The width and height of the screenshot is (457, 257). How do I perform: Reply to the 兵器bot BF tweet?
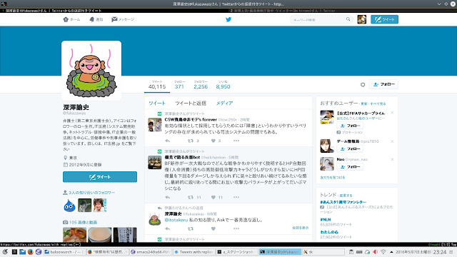[x=168, y=197]
